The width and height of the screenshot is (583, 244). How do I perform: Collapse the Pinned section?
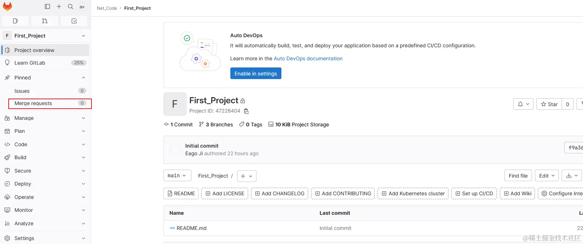coord(46,78)
